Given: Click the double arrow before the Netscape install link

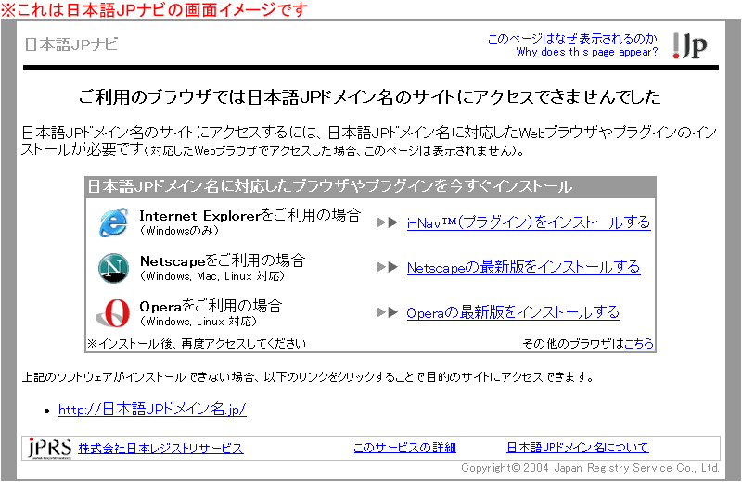Looking at the screenshot, I should [387, 267].
